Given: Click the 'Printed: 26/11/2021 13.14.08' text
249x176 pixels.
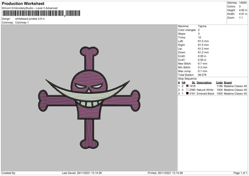Looking at the screenshot, I should 165,173.
